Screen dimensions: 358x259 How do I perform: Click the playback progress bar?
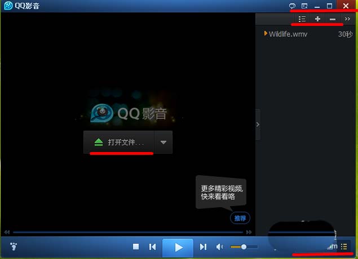pyautogui.click(x=128, y=233)
